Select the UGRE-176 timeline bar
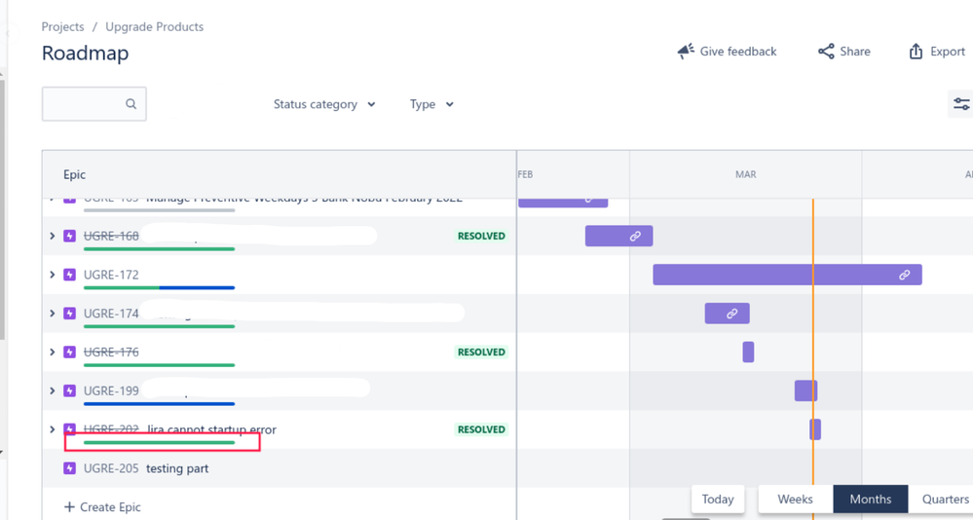 (748, 352)
